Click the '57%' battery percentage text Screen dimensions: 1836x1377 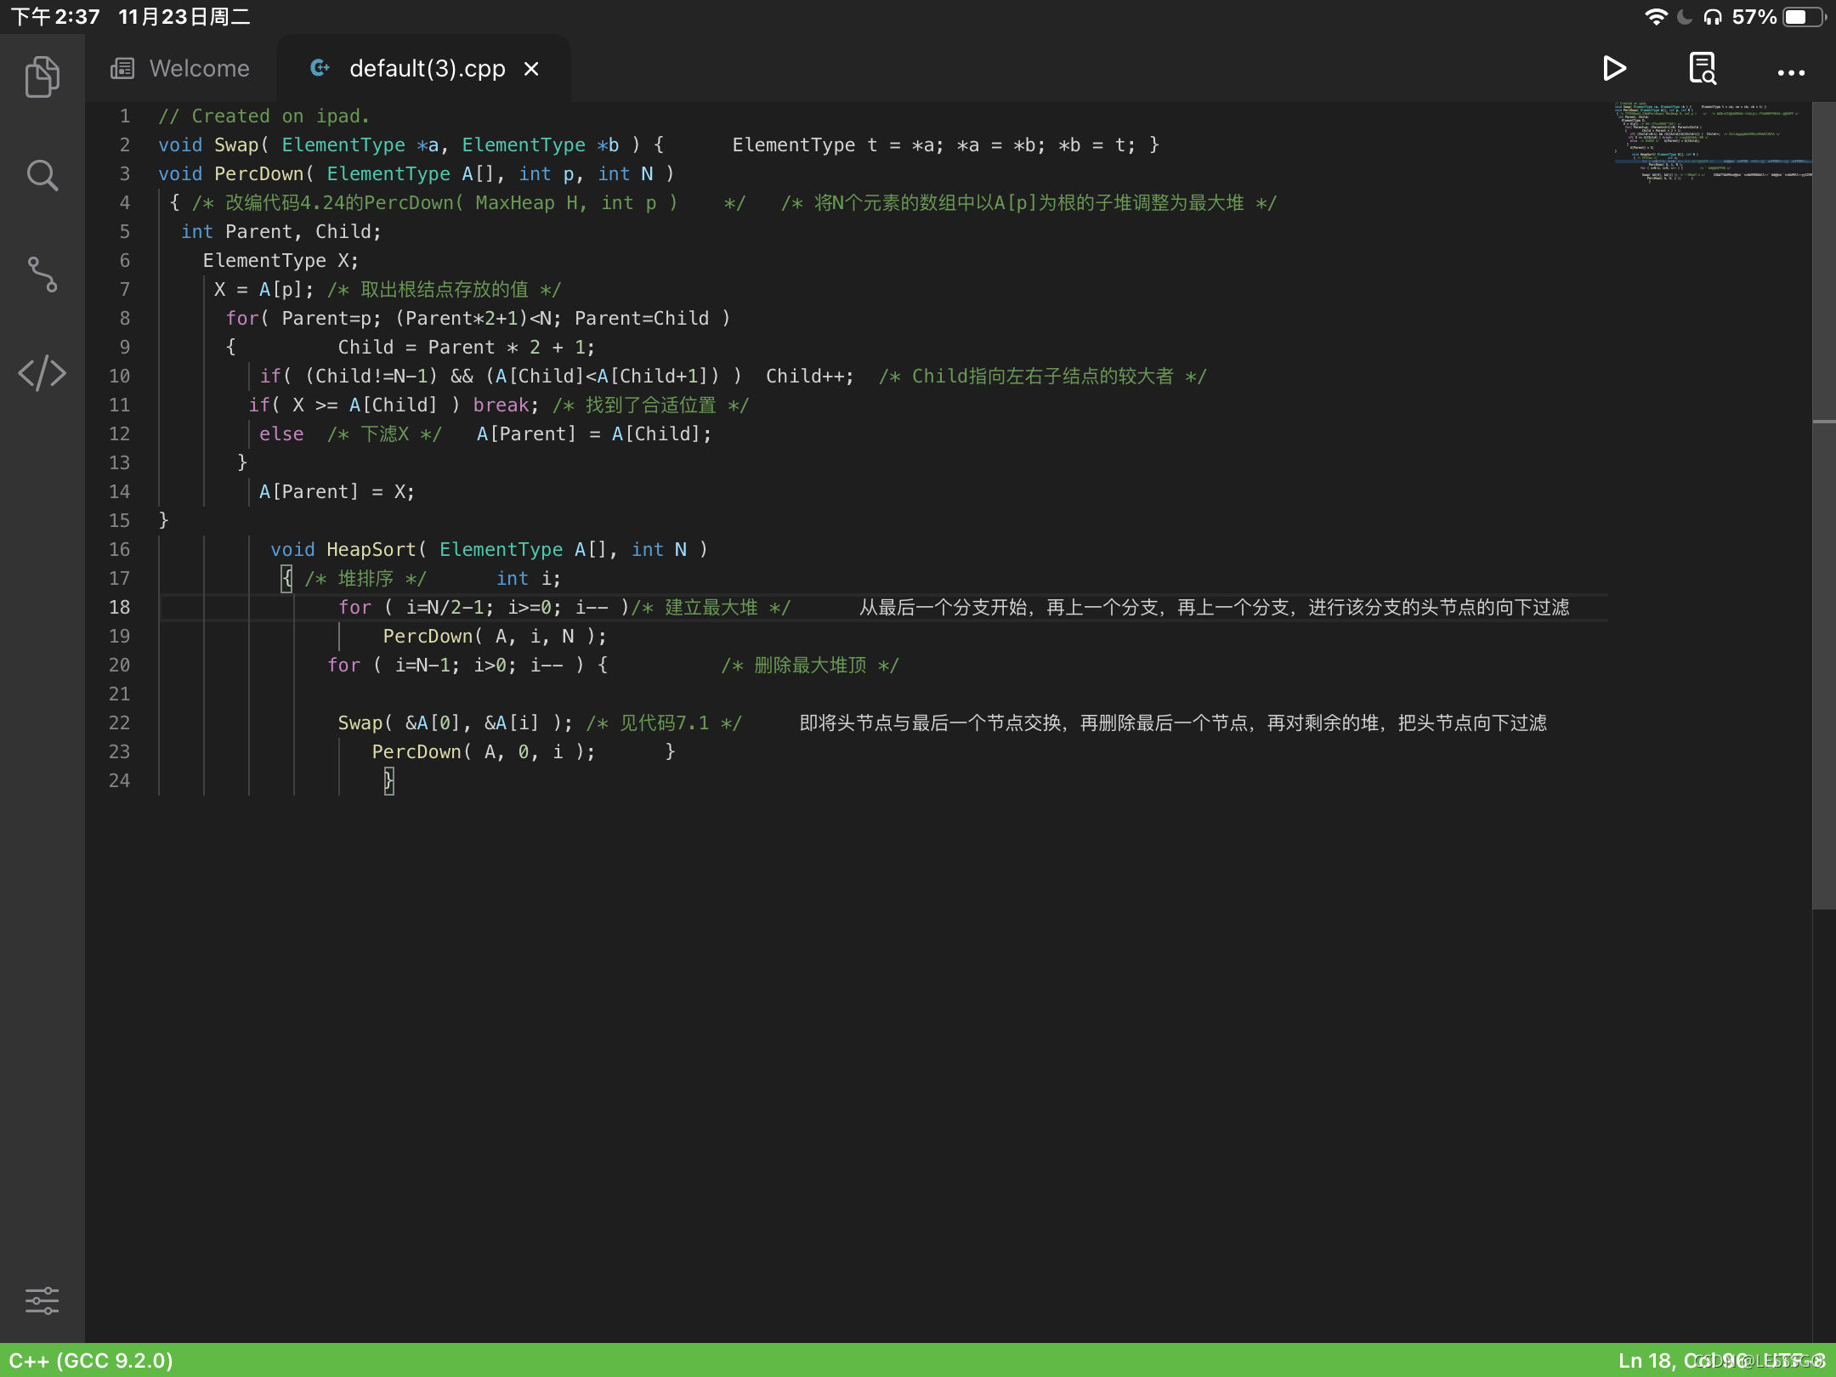point(1754,17)
